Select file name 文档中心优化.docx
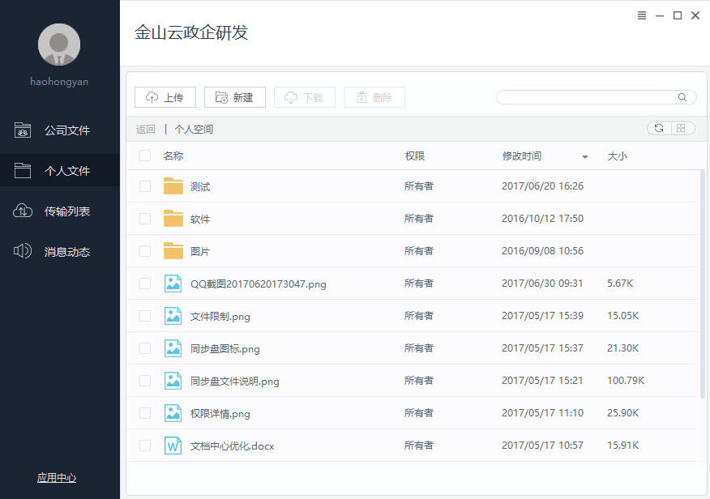 coord(233,446)
